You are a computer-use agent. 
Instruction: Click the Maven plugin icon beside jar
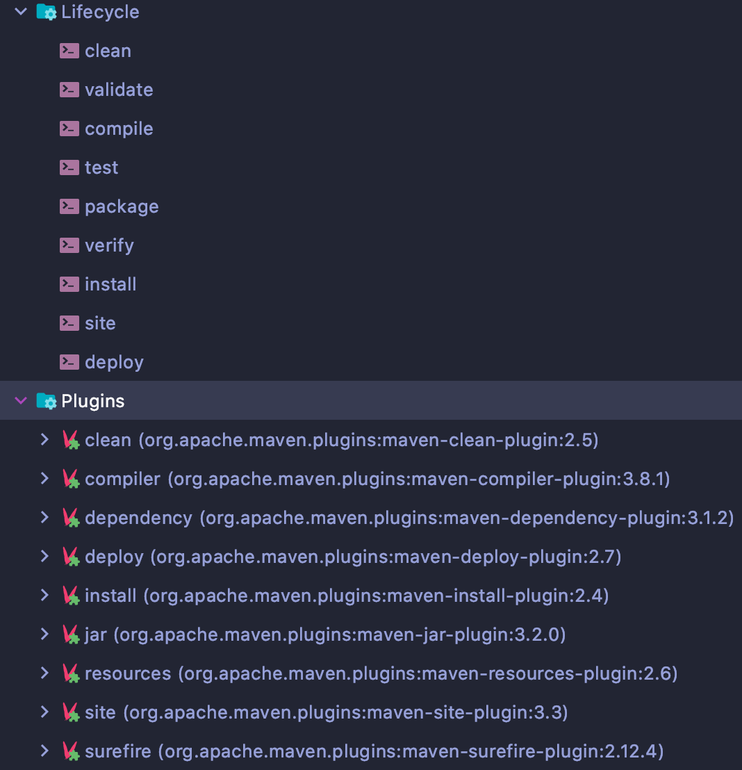pos(70,634)
